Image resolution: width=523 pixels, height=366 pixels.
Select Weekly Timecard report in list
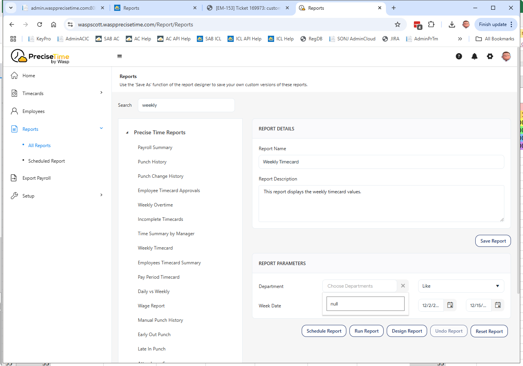click(155, 248)
